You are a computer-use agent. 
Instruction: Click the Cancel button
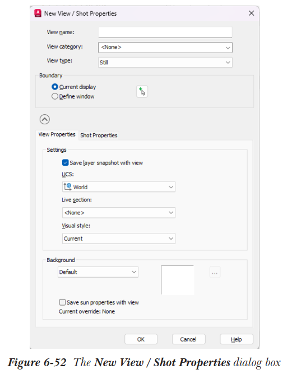(x=188, y=339)
